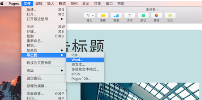Viewport: 202px width, 100px height.
Task: Click the 批注 comment toolbar icon
Action: (170, 16)
